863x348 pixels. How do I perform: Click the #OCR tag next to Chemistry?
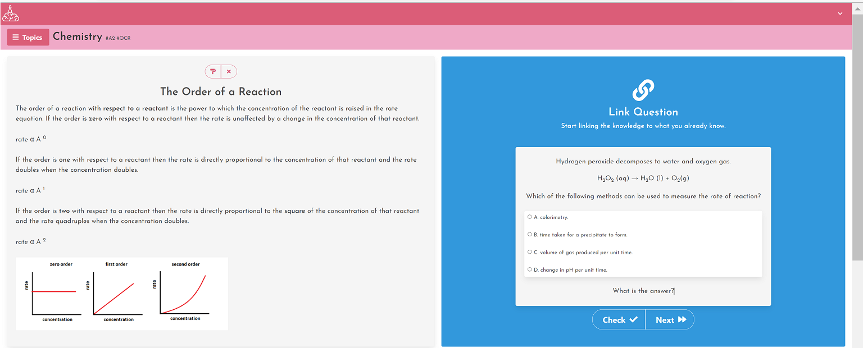124,38
